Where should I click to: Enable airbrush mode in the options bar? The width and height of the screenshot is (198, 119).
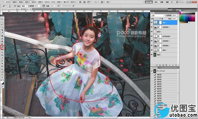(58, 6)
